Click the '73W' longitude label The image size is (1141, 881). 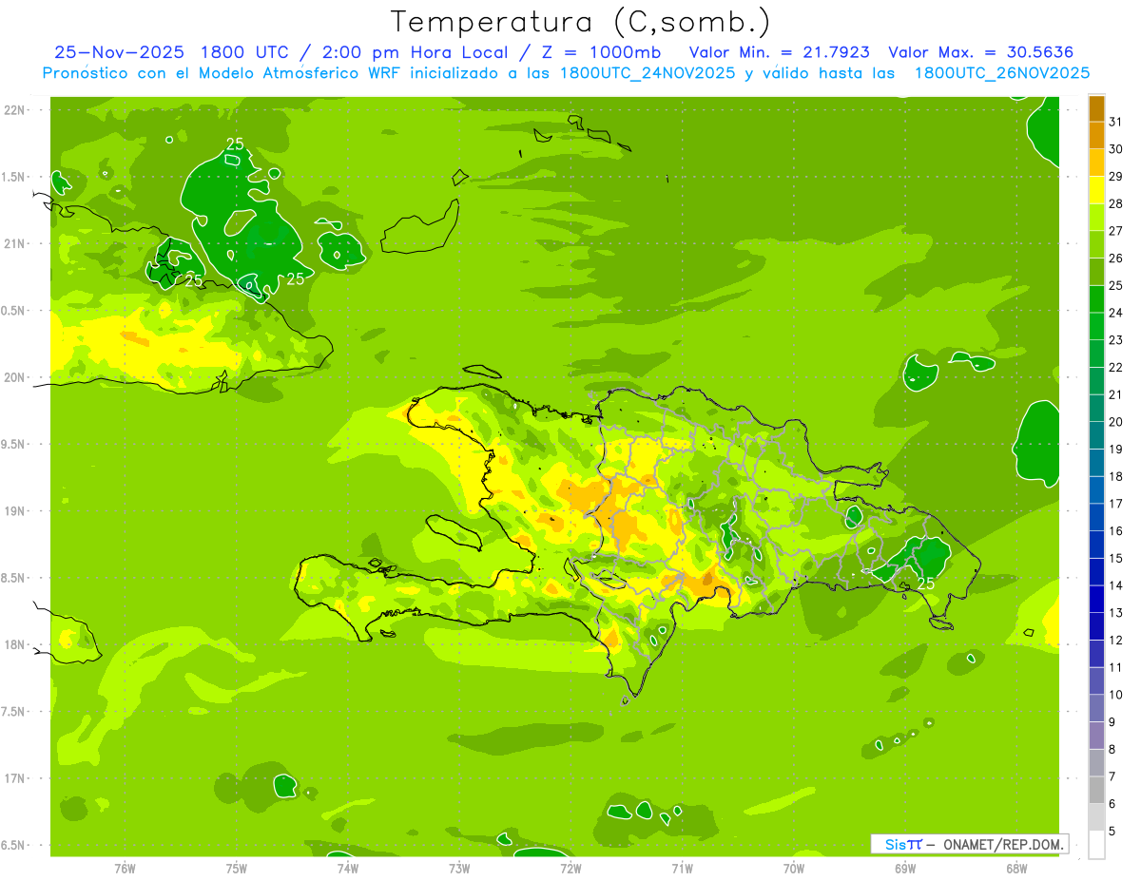[x=459, y=868]
